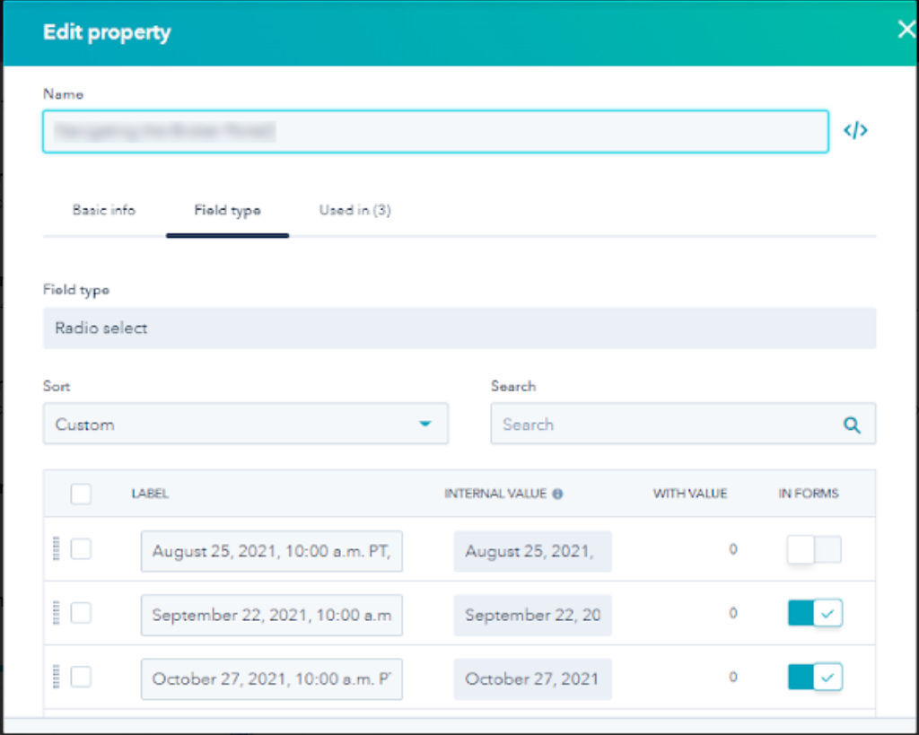Click the magnifier icon in the Search box

tap(851, 424)
